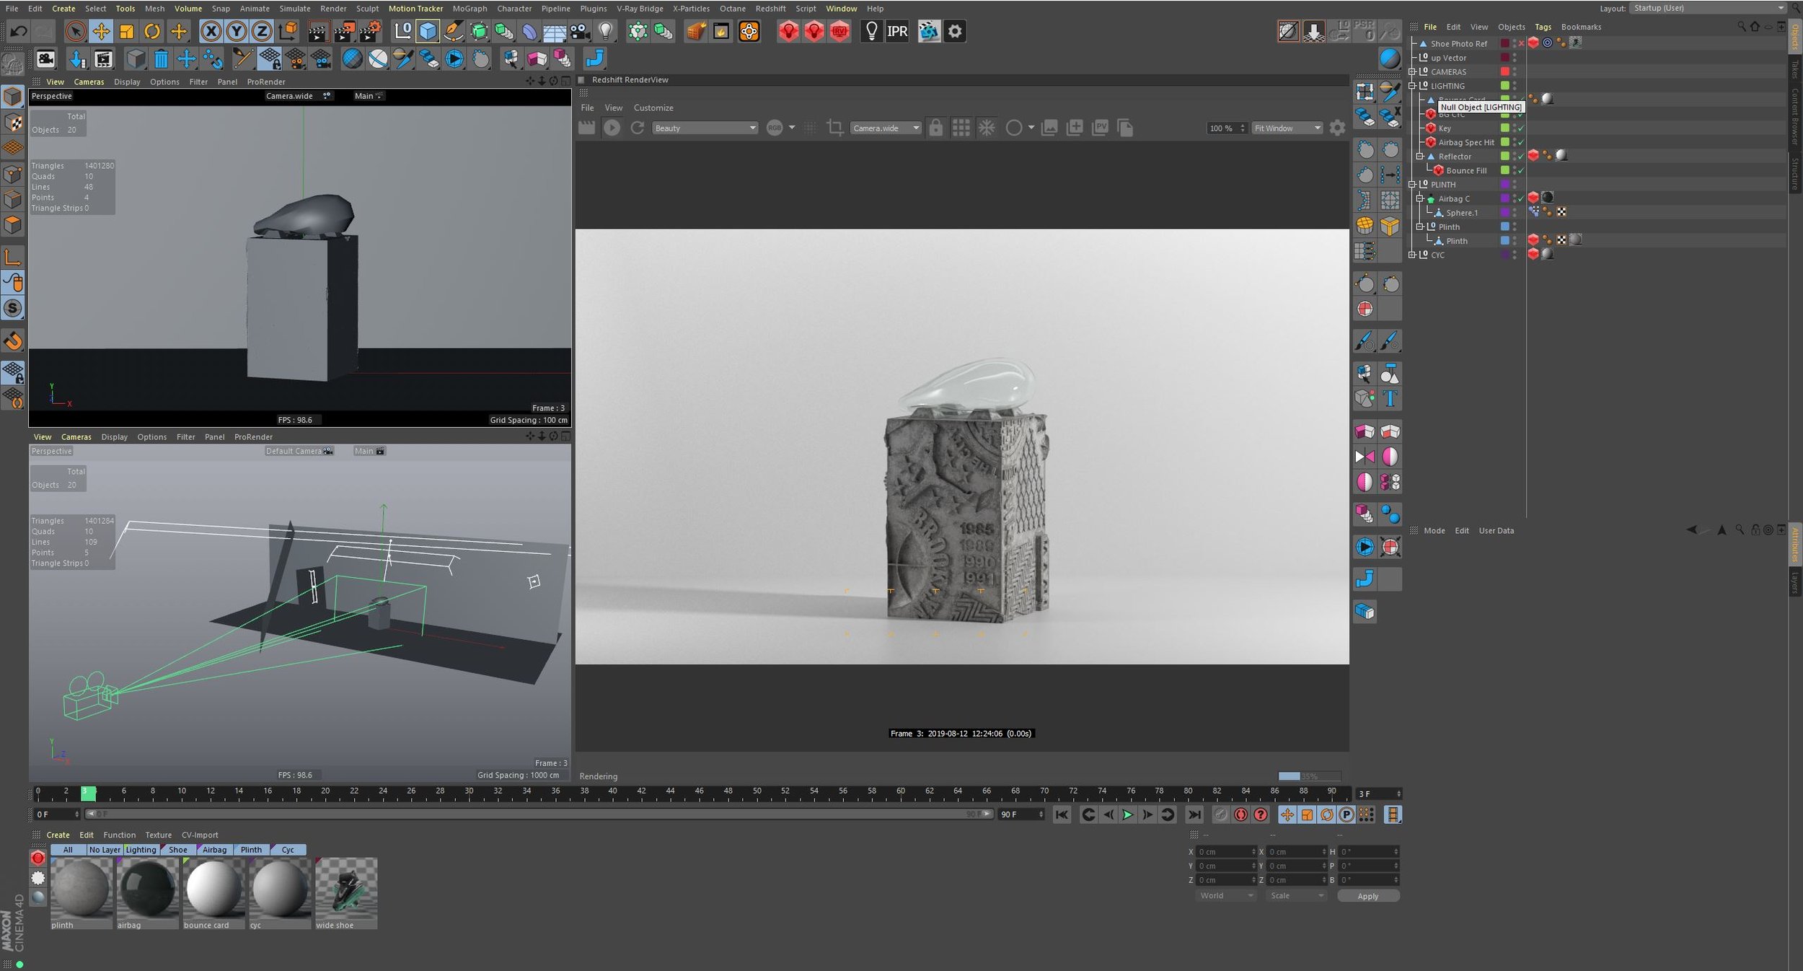Click the LIGHTING layer color swatch
This screenshot has width=1803, height=971.
(x=1505, y=86)
